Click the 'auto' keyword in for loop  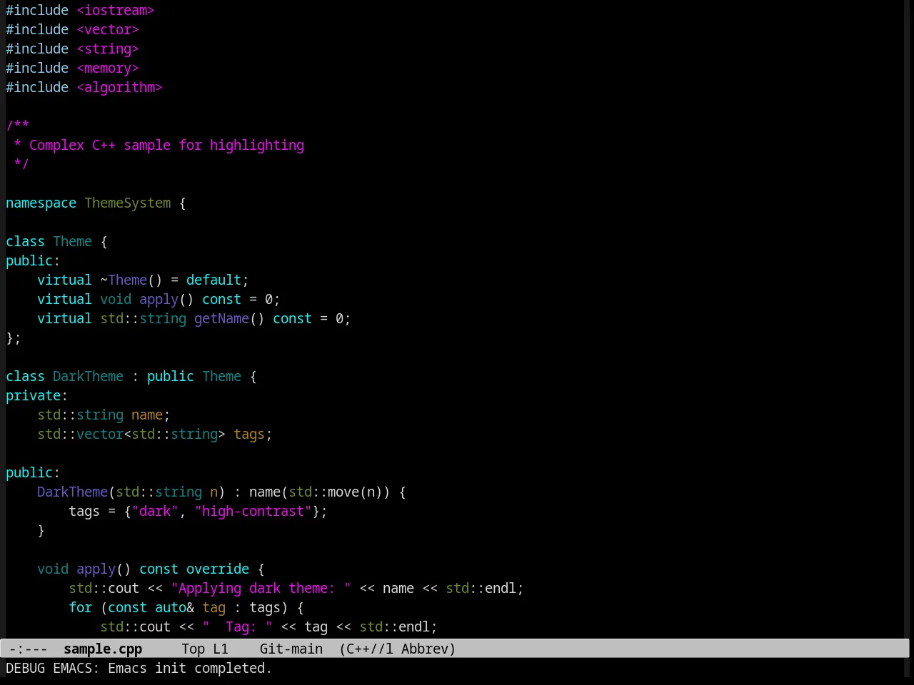(171, 607)
